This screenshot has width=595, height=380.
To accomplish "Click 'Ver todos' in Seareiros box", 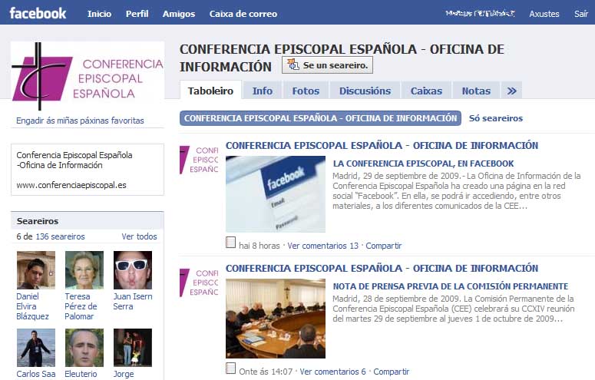I will (x=139, y=236).
